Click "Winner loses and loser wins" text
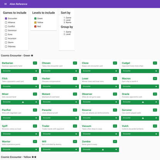 [93, 81]
